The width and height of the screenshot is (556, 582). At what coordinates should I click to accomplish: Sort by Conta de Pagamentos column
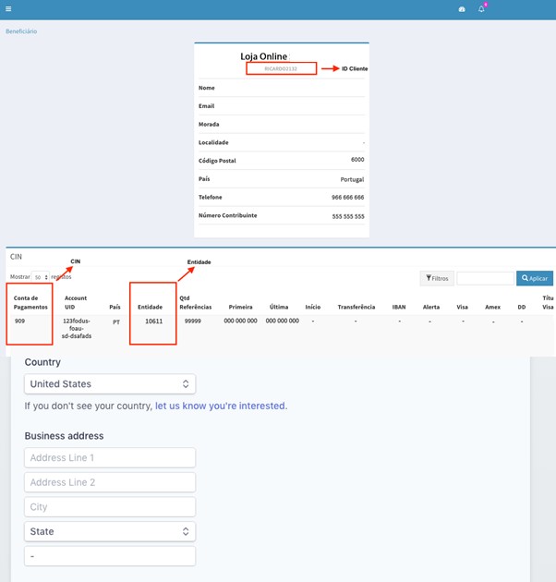pyautogui.click(x=30, y=302)
